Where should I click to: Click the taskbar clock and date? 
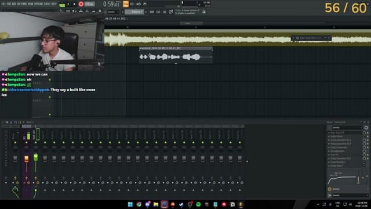click(362, 204)
